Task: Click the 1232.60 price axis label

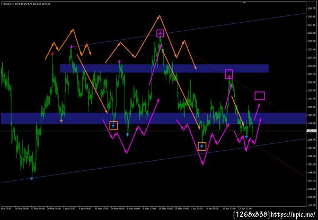Action: click(311, 33)
